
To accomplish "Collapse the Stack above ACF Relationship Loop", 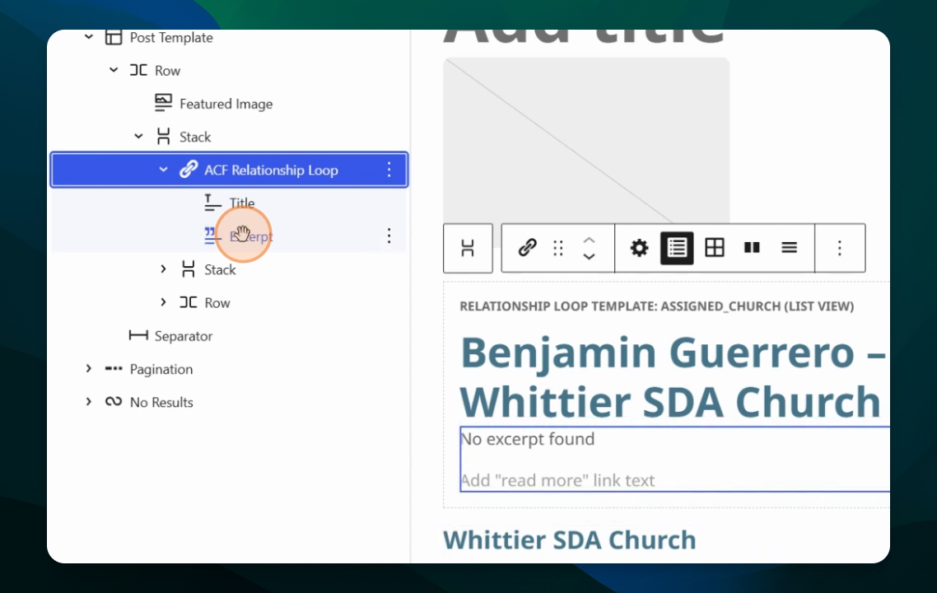I will click(138, 136).
